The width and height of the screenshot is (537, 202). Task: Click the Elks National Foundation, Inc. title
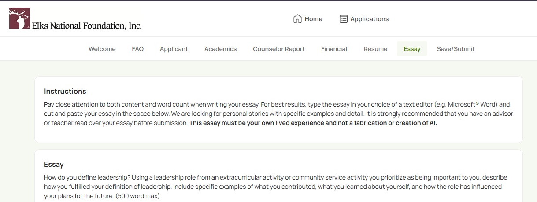coord(87,26)
